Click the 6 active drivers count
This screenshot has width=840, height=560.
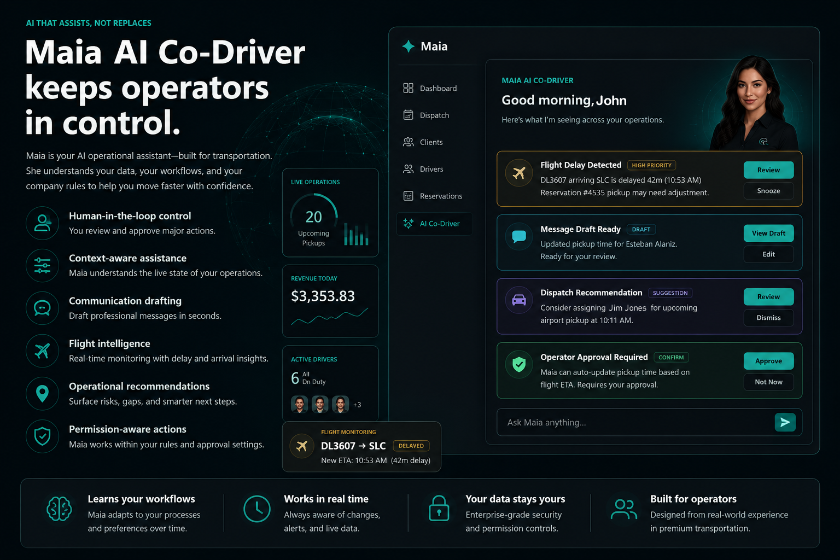coord(295,378)
